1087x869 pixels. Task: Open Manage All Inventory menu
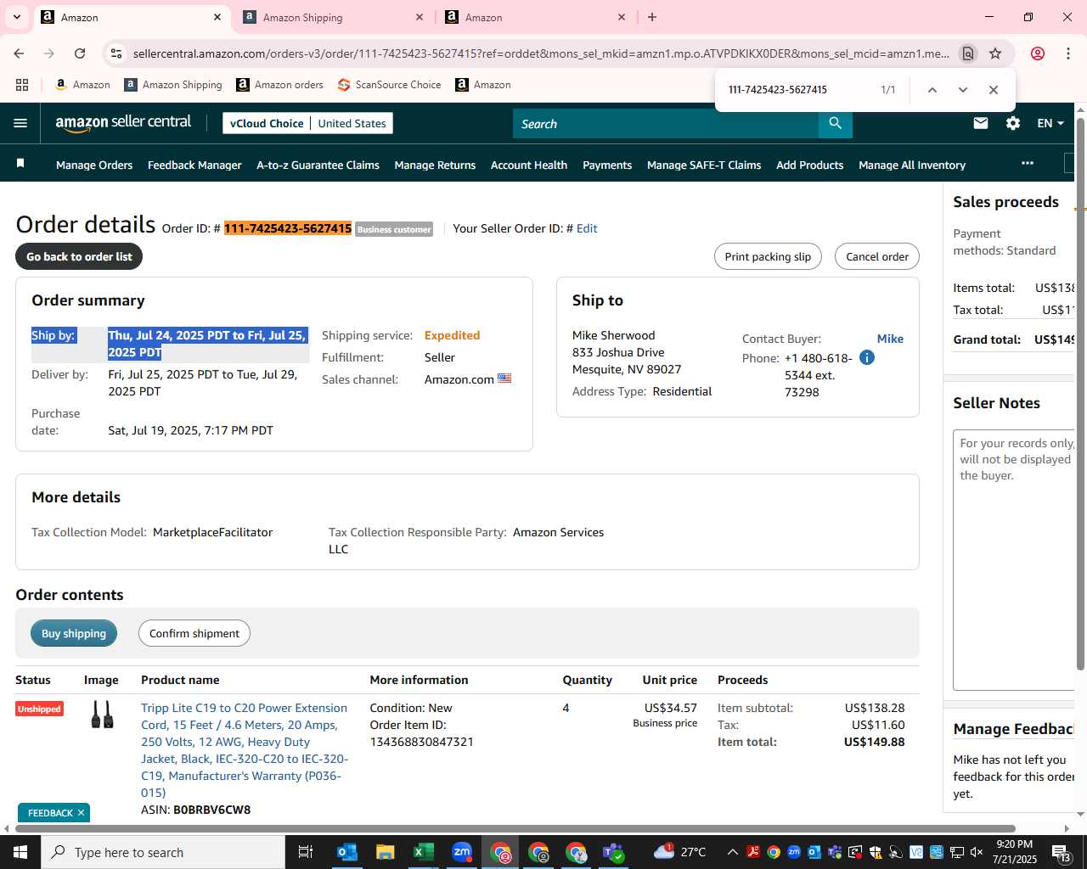pos(912,165)
